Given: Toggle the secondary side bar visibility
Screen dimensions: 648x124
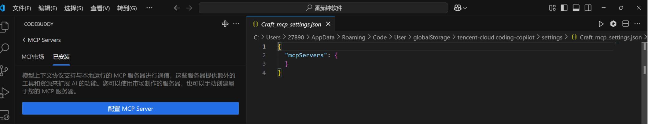Looking at the screenshot, I should 588,8.
